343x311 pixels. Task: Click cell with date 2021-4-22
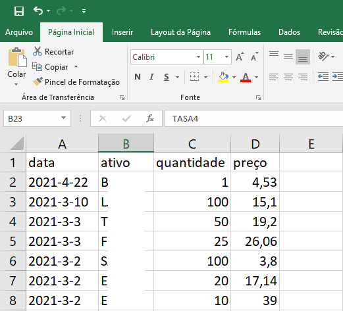[x=62, y=182]
